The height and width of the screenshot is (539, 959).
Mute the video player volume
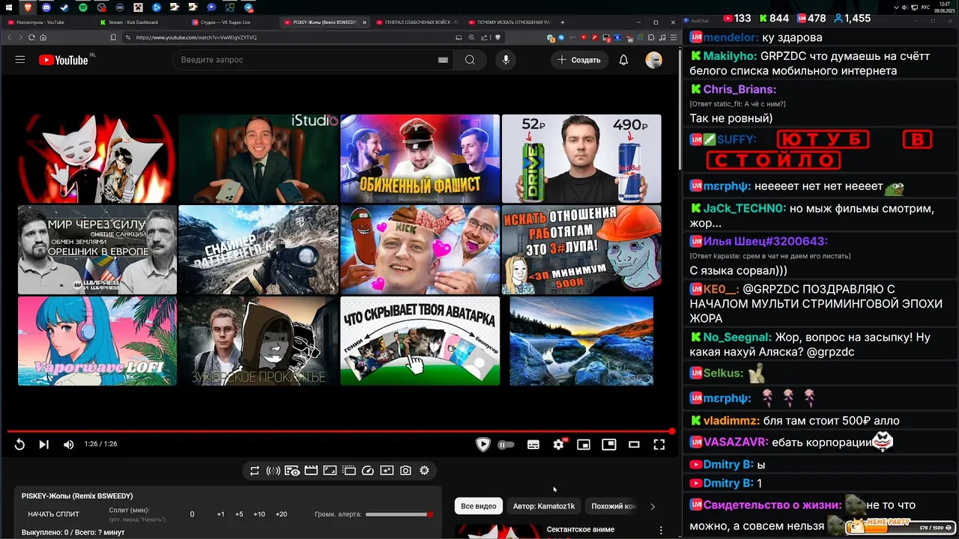coord(68,445)
